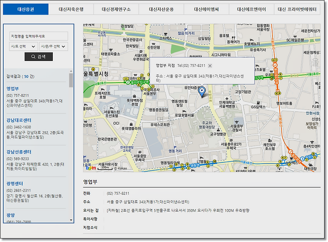Click the 강남대로센터 phone (02) 3462-1630

pyautogui.click(x=19, y=127)
